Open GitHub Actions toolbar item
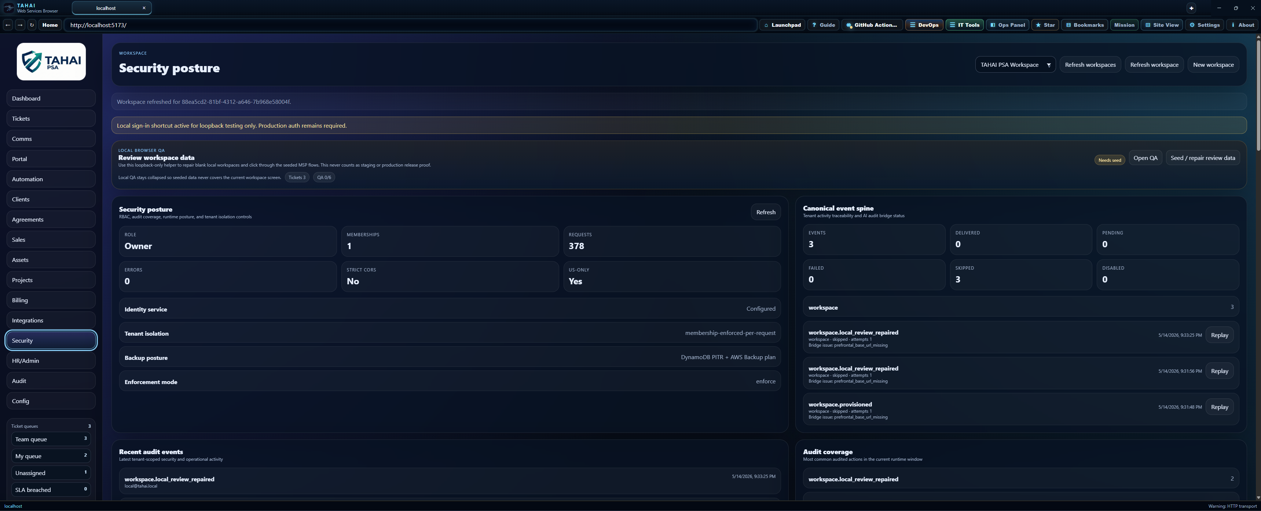 tap(872, 25)
